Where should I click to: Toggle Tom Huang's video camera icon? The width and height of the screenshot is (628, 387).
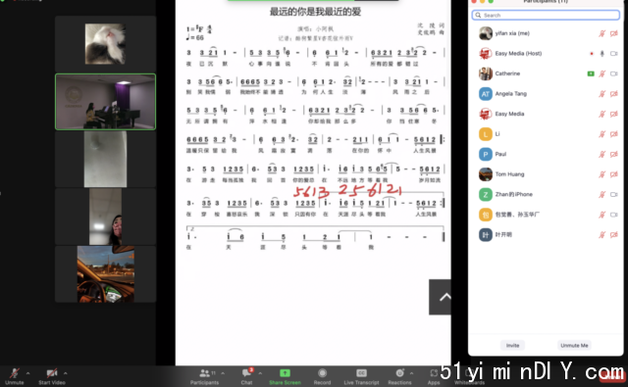pyautogui.click(x=613, y=174)
